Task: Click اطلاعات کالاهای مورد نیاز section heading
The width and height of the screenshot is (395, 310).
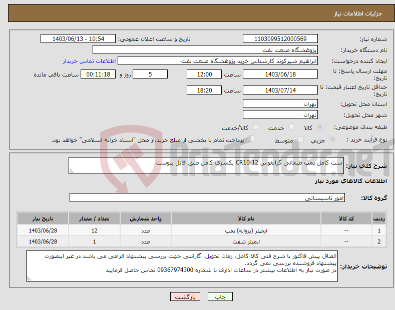Action: coord(350,181)
